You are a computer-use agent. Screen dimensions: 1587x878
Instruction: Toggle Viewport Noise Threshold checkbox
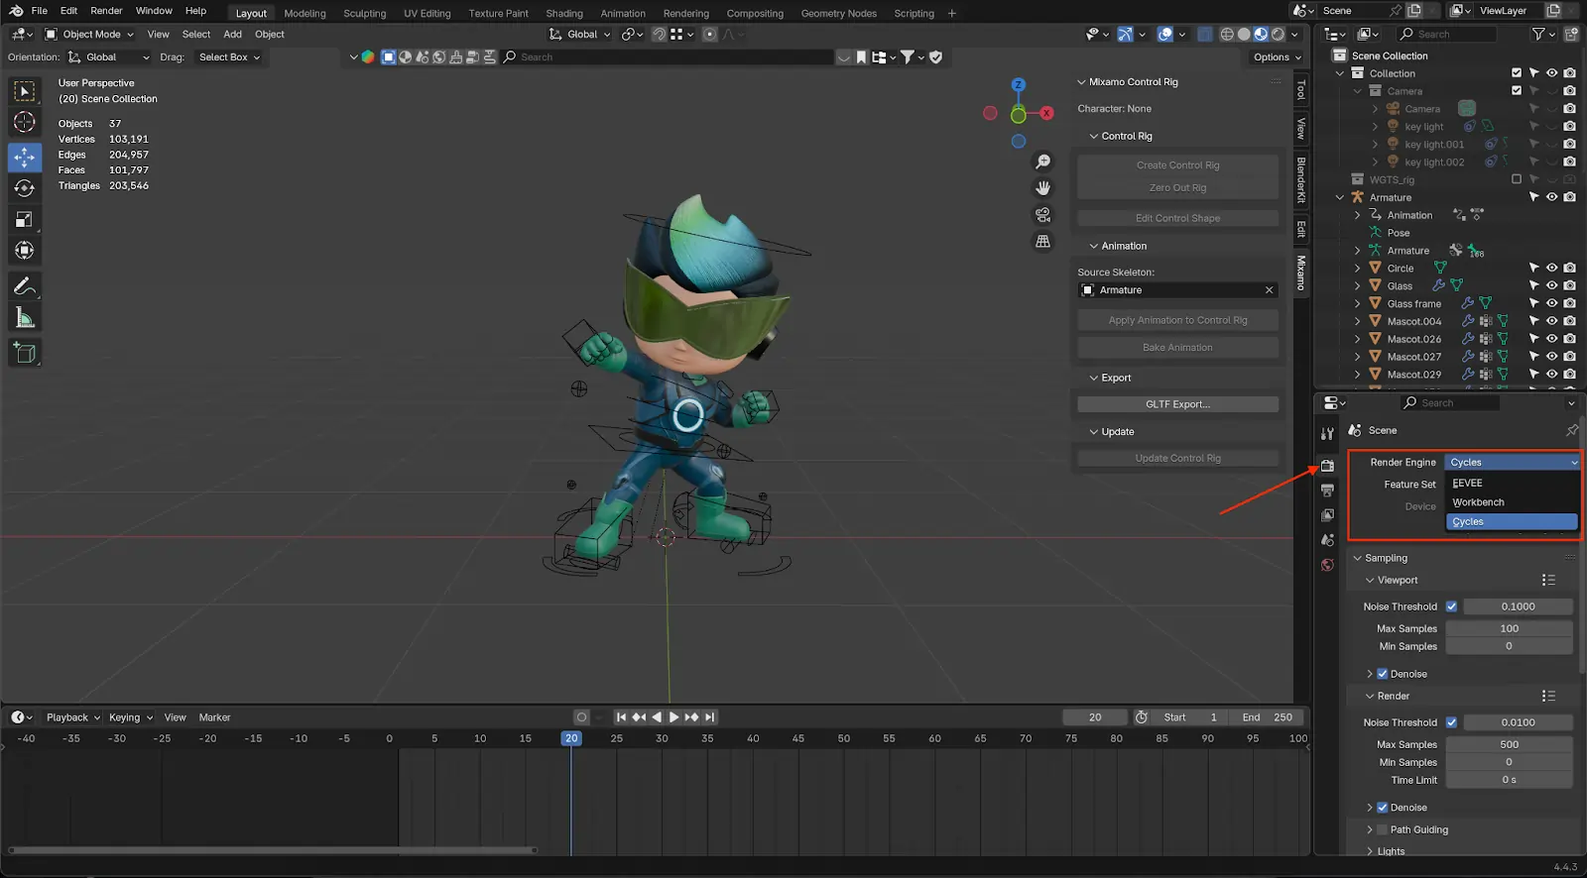coord(1451,606)
